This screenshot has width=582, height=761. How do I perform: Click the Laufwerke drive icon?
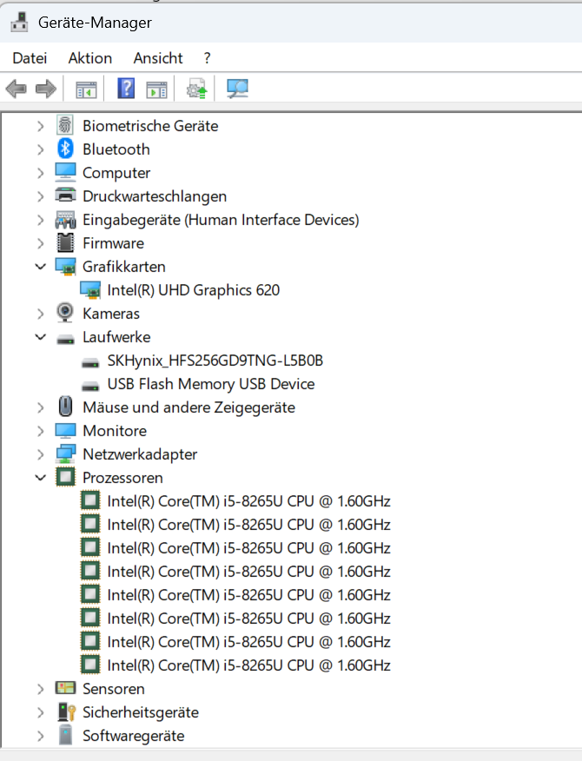coord(65,338)
